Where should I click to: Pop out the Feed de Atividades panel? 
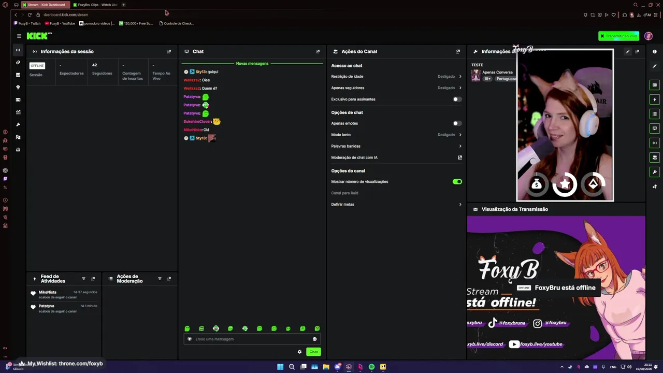[x=93, y=279]
